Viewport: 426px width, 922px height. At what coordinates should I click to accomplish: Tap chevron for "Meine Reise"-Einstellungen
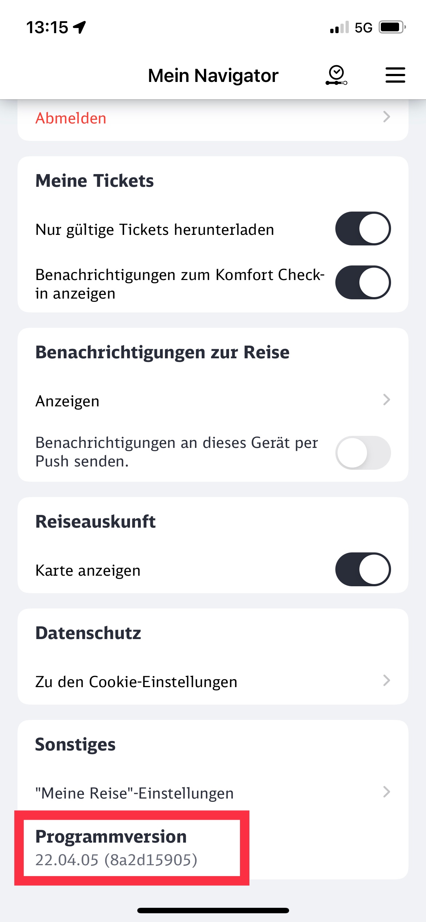tap(387, 792)
